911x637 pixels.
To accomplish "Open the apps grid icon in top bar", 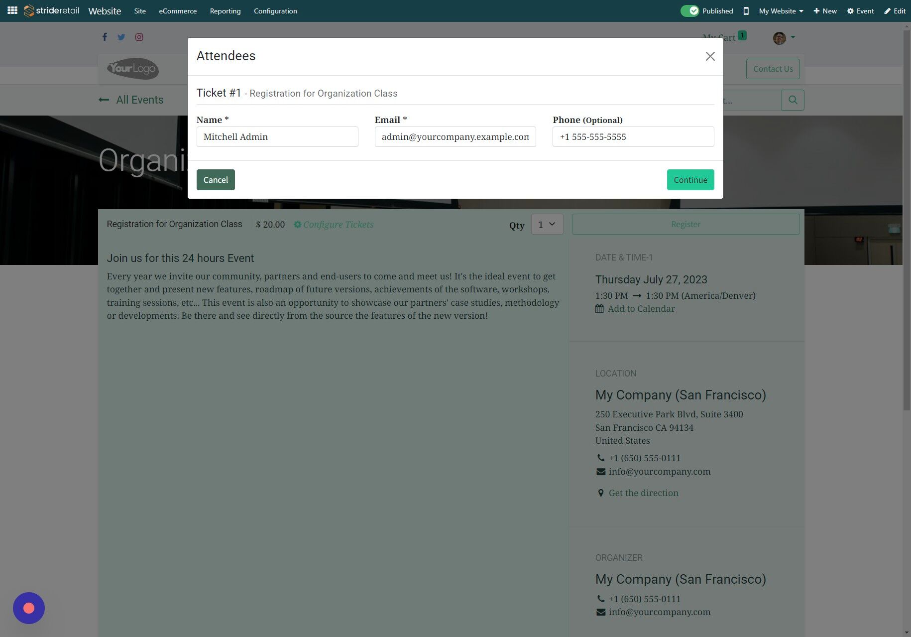I will pyautogui.click(x=12, y=10).
